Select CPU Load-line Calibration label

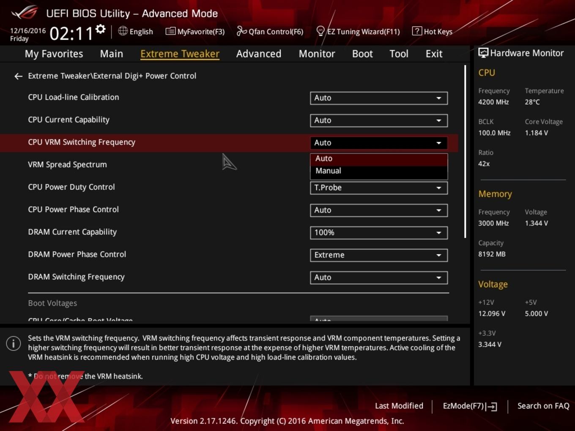(74, 97)
